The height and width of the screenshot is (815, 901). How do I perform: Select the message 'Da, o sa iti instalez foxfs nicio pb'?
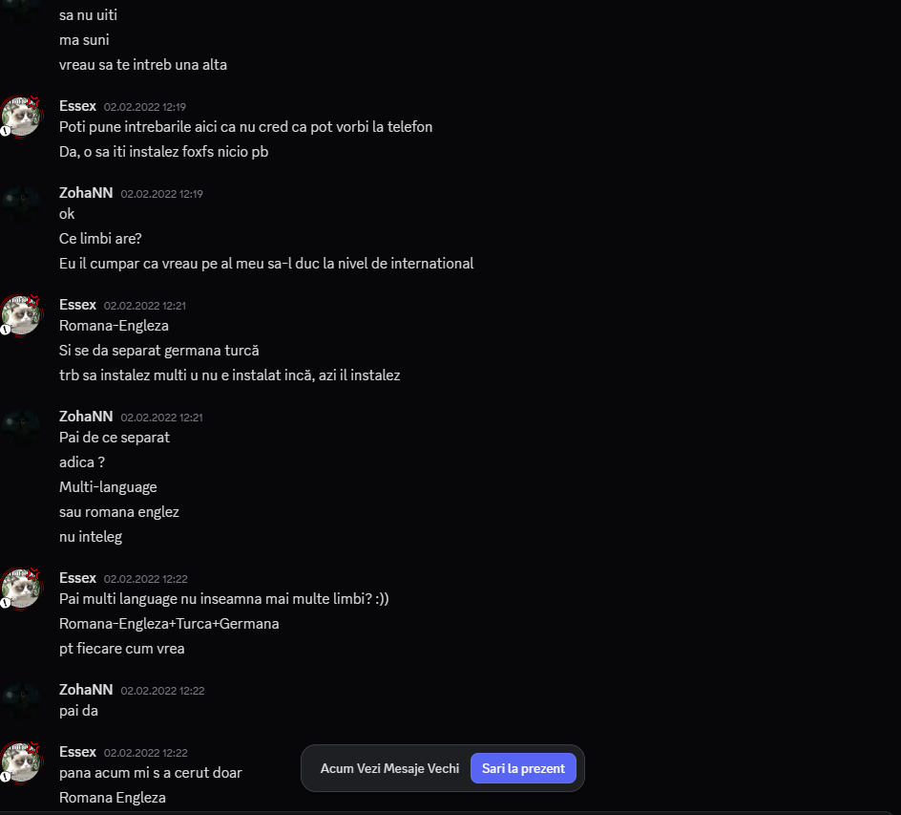163,151
